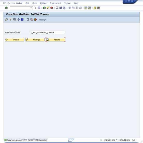Image resolution: width=143 pixels, height=143 pixels.
Task: Click the Function Module input field
Action: tap(47, 33)
